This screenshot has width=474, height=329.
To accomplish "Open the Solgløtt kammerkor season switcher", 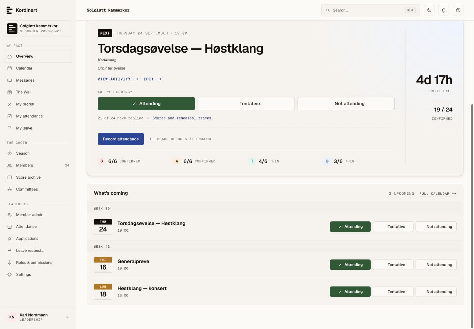I will click(38, 29).
